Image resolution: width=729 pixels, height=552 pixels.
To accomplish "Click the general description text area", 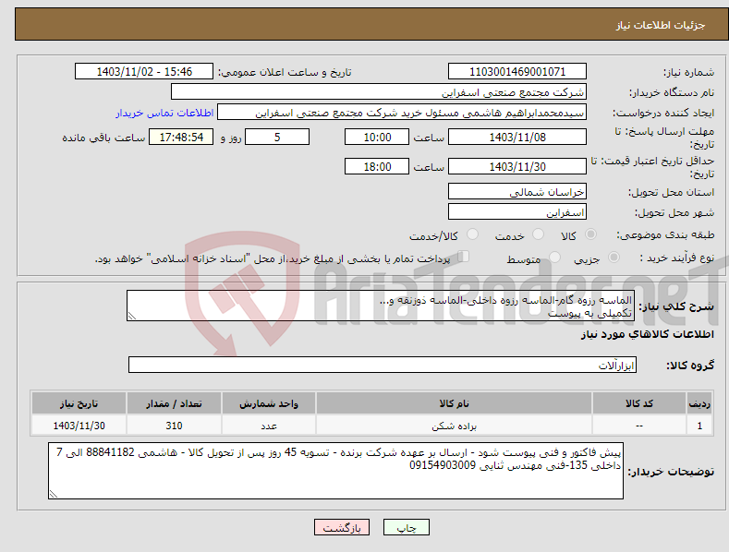I will (381, 306).
